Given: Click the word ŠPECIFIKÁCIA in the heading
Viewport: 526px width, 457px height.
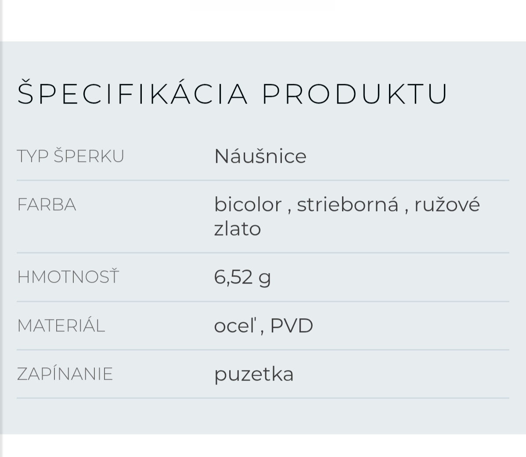Looking at the screenshot, I should tap(133, 94).
